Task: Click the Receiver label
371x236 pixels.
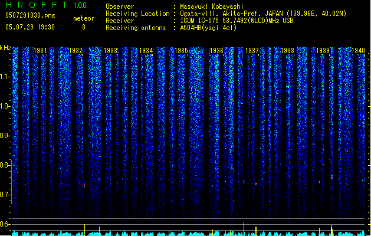Action: (120, 21)
